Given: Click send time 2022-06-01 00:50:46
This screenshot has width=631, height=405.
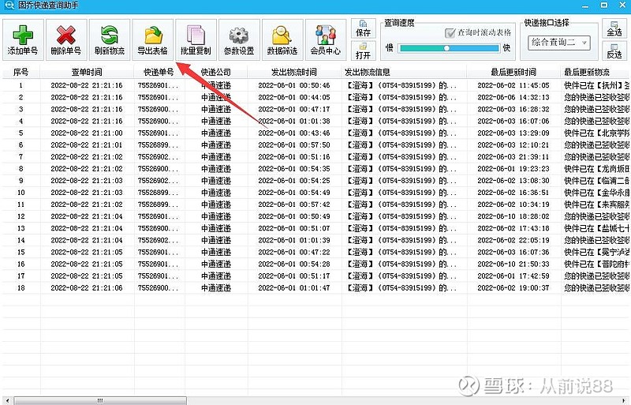Looking at the screenshot, I should pos(293,85).
